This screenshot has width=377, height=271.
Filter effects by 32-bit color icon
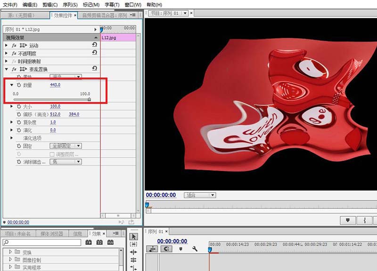pyautogui.click(x=99, y=242)
